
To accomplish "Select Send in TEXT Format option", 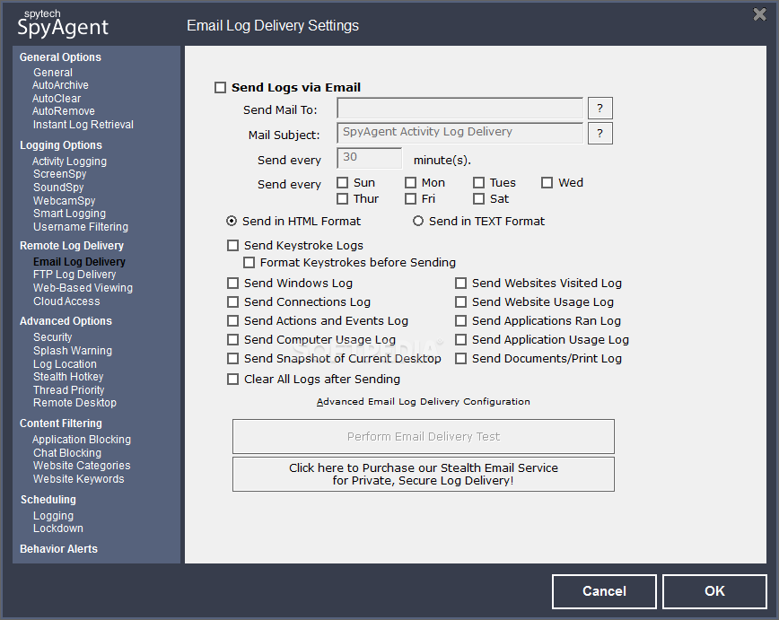I will [x=418, y=221].
